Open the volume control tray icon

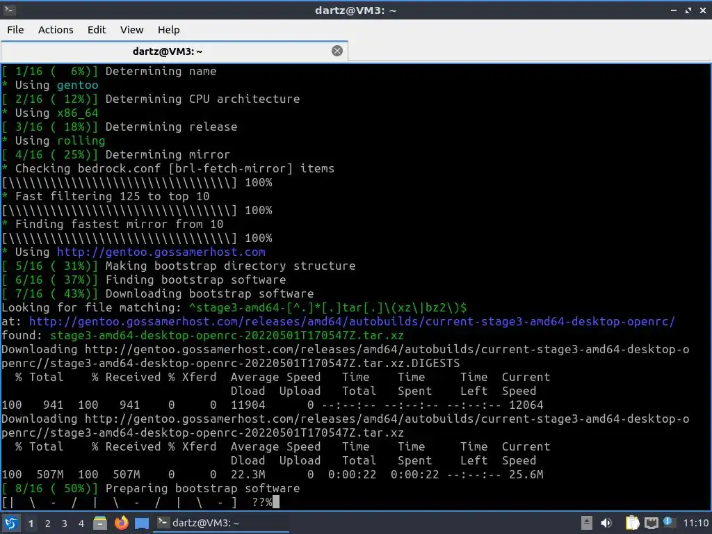pyautogui.click(x=606, y=523)
